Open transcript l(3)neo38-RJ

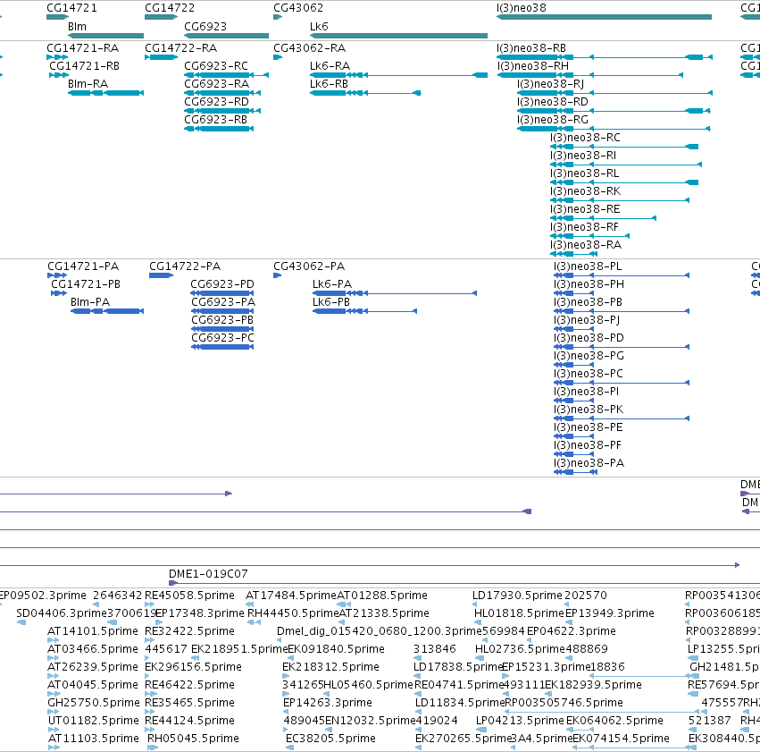click(614, 93)
